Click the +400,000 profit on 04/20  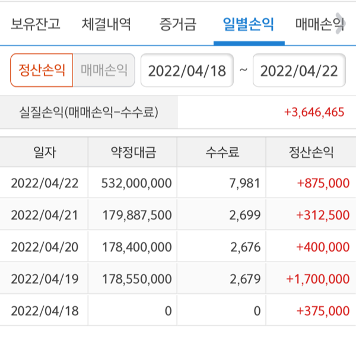[x=323, y=247]
